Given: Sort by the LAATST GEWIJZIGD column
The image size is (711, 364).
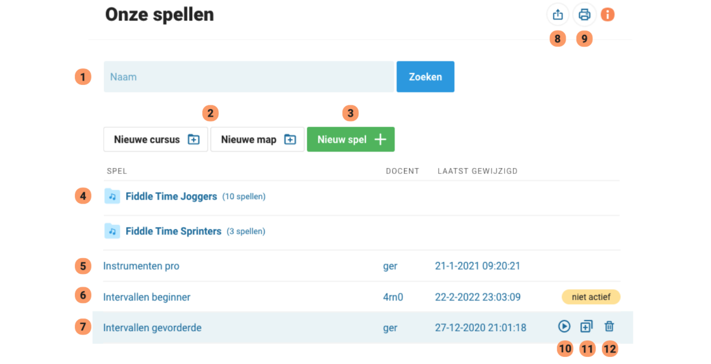Looking at the screenshot, I should pos(477,171).
